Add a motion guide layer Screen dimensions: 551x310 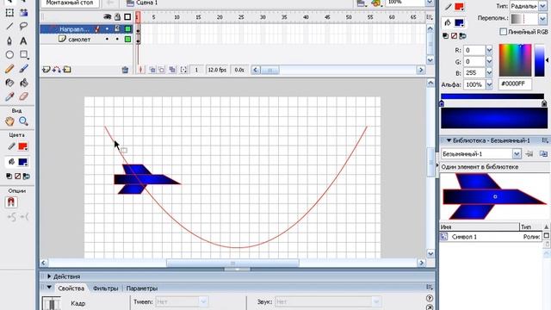coord(57,70)
